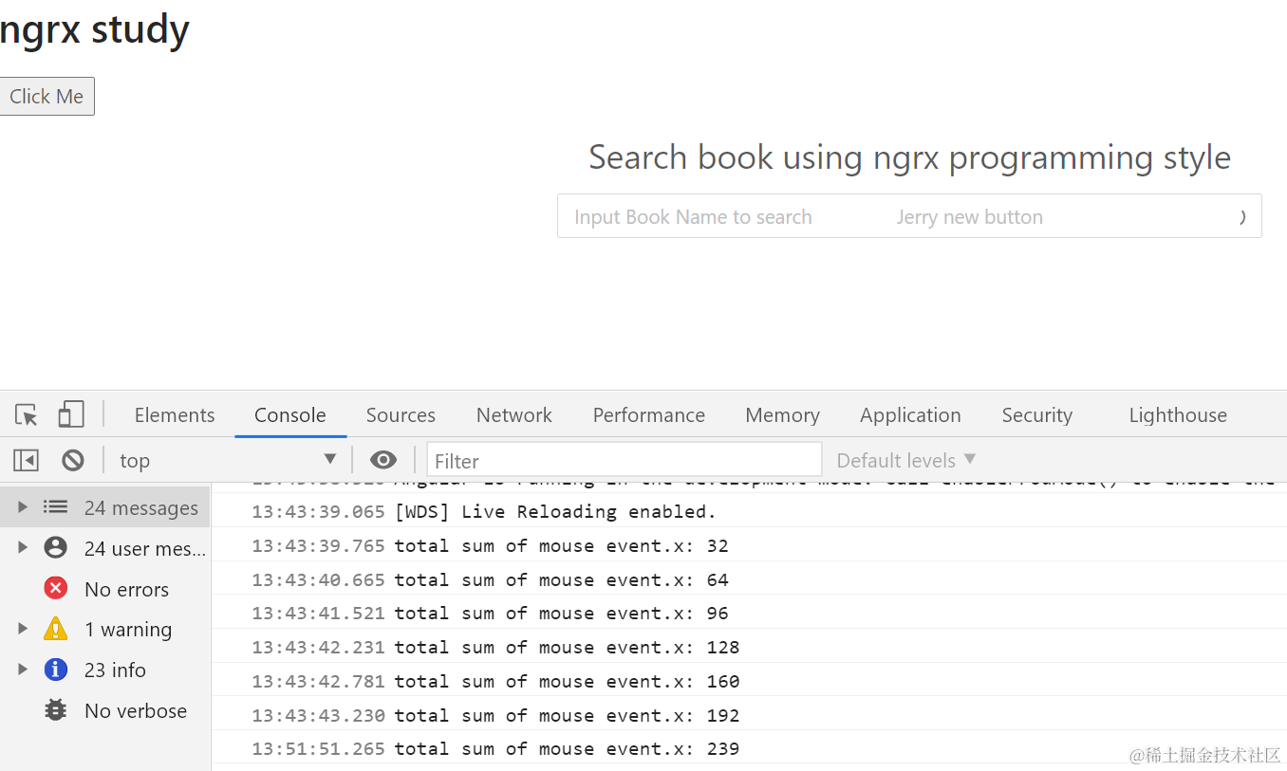This screenshot has width=1287, height=771.
Task: Click the blue info circle icon
Action: [x=56, y=670]
